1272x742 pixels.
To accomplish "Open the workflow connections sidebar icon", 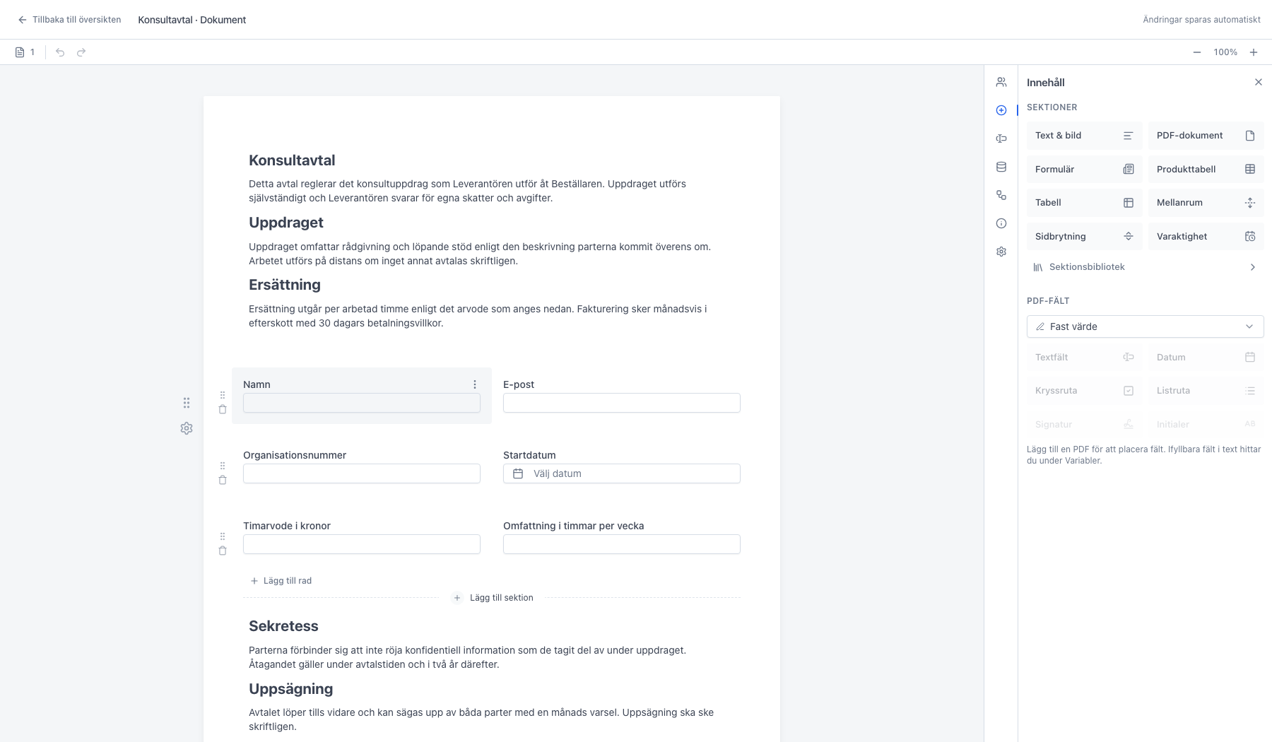I will click(1001, 195).
